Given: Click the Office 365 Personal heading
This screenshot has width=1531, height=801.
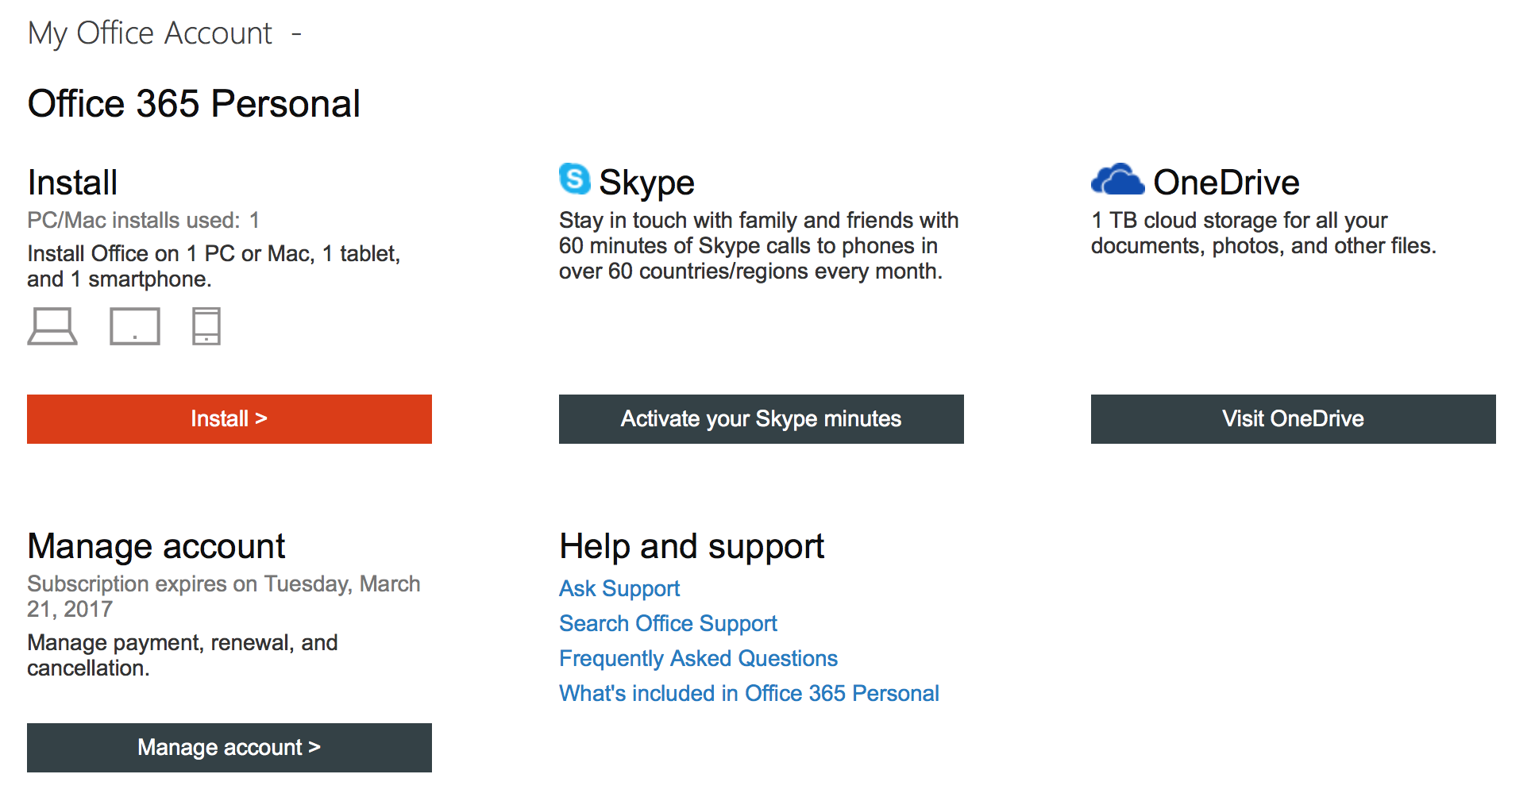Looking at the screenshot, I should tap(194, 104).
